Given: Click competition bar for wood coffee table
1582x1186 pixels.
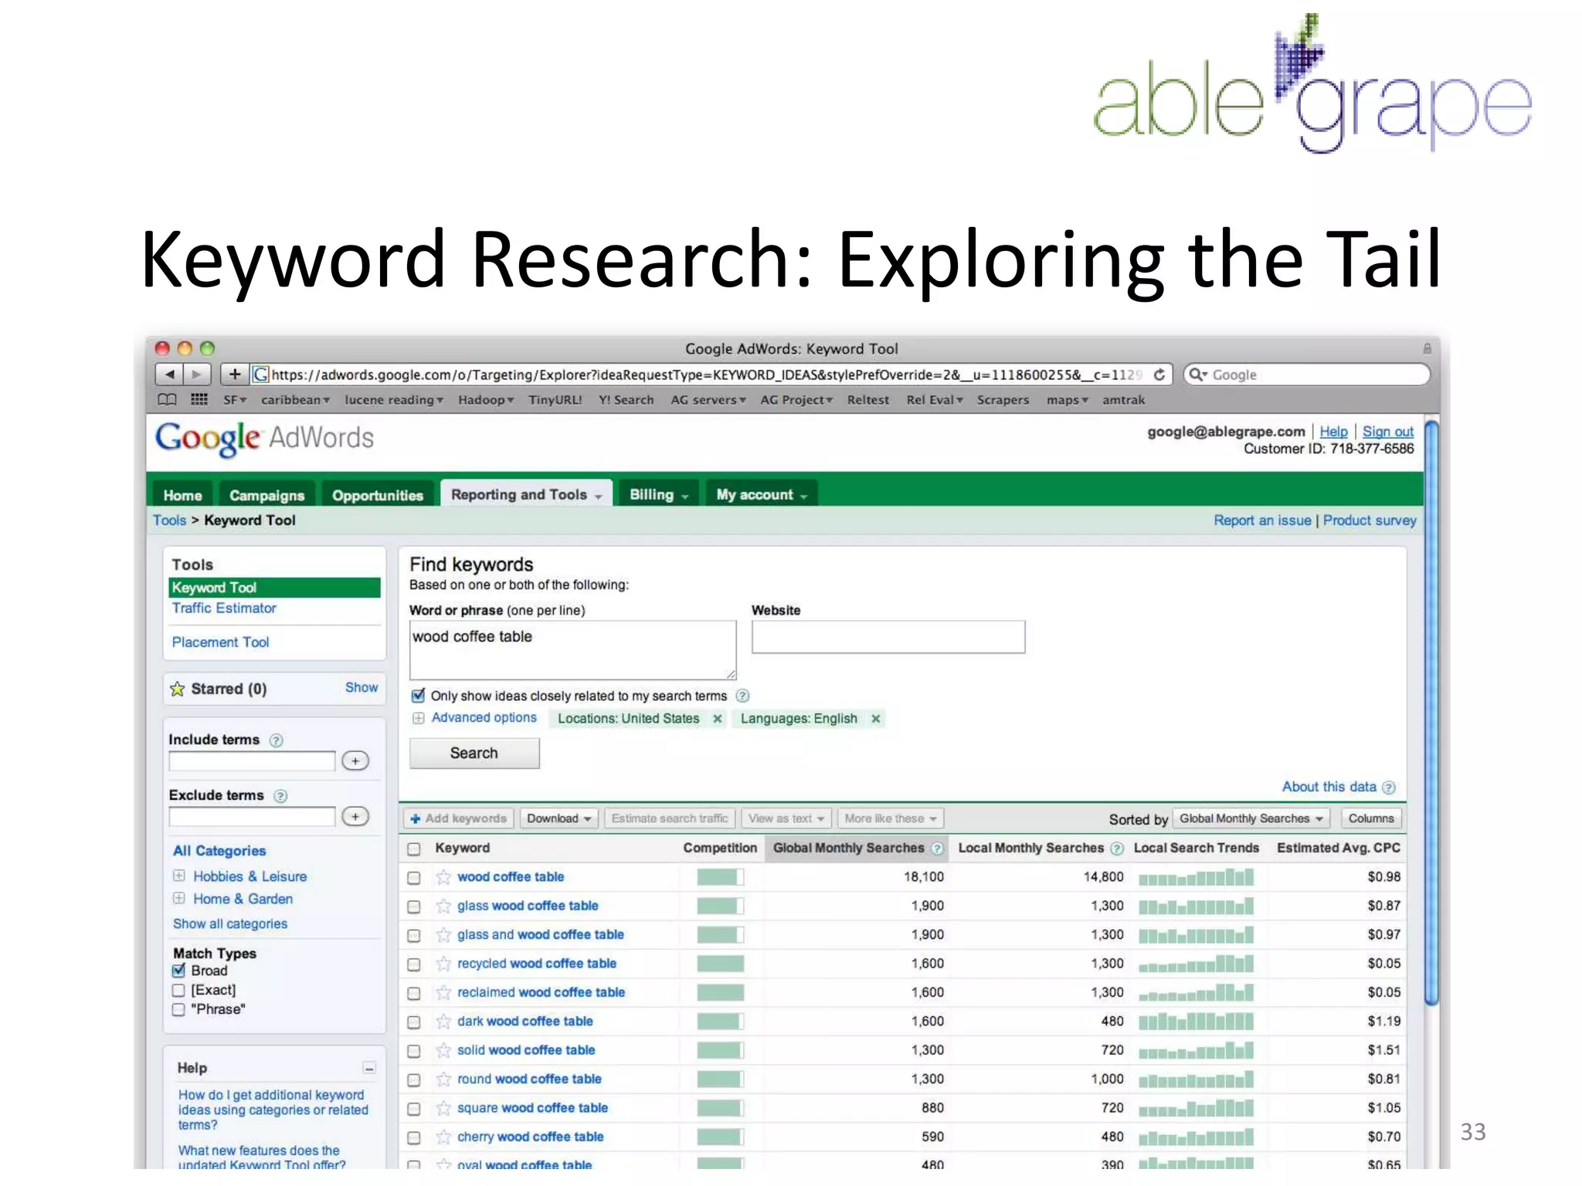Looking at the screenshot, I should [x=720, y=877].
